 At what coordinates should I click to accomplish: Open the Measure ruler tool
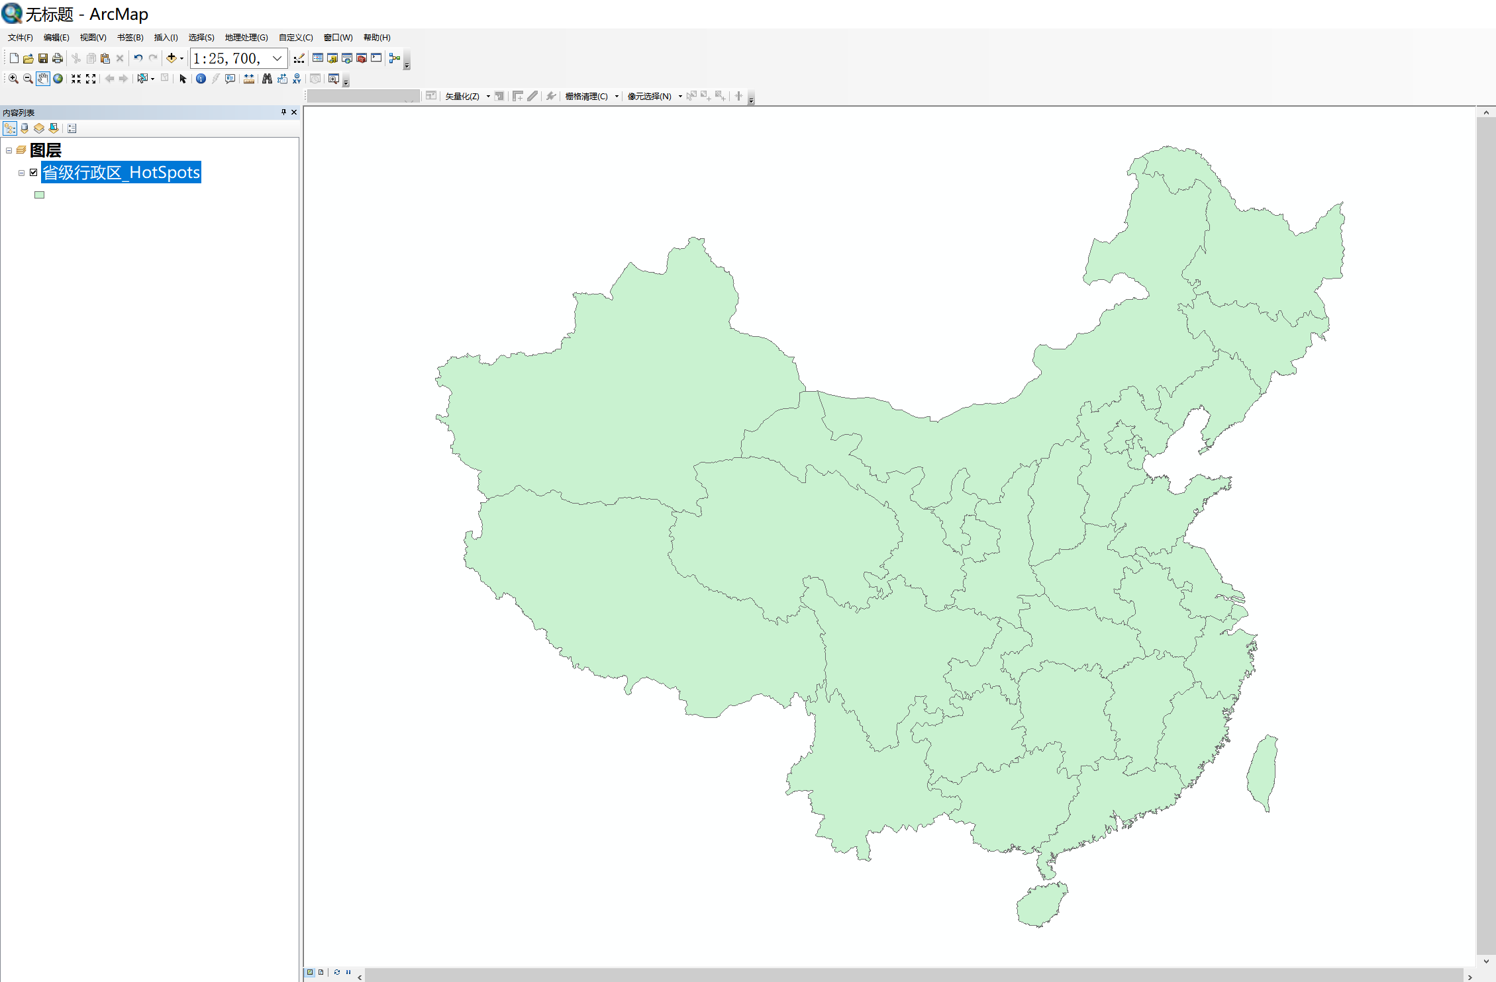249,79
